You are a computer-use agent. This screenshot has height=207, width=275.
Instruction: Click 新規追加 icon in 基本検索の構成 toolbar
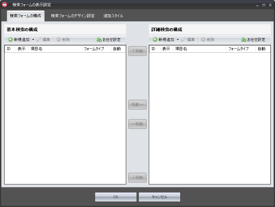click(x=10, y=40)
